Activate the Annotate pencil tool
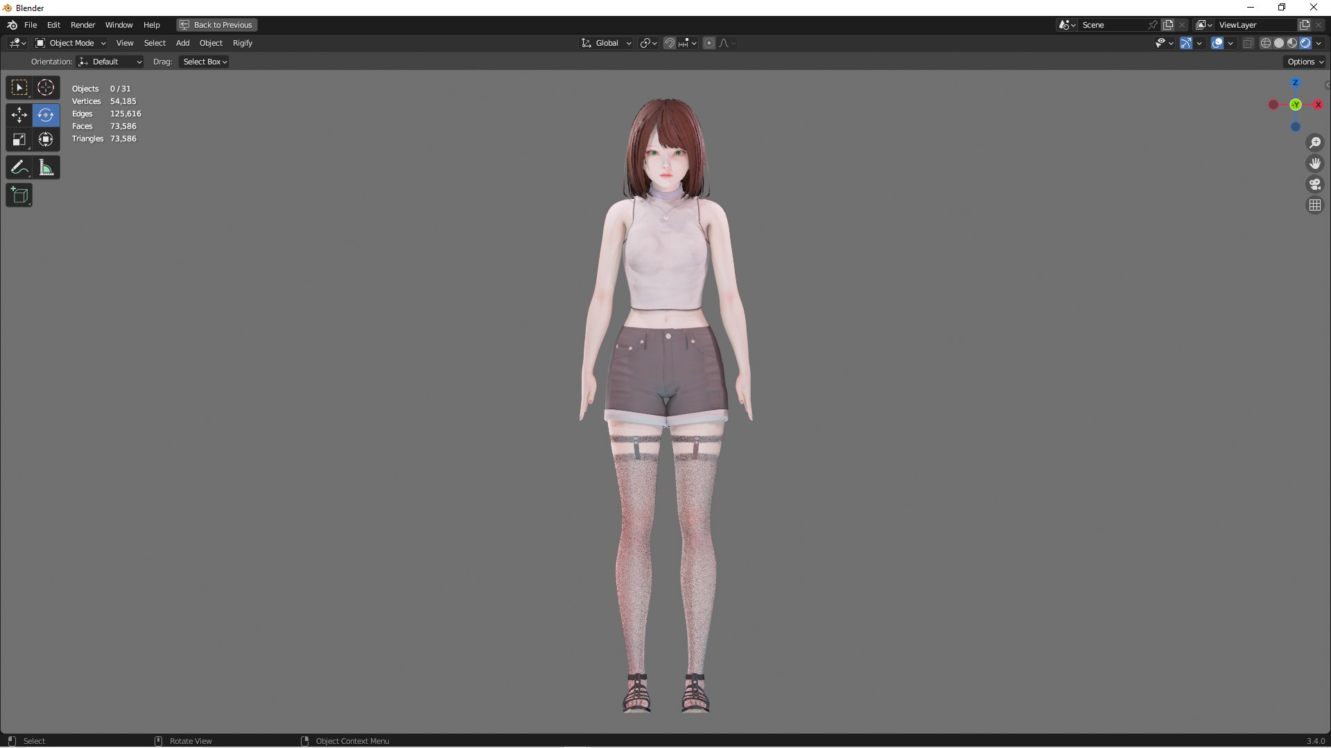This screenshot has width=1331, height=748. (19, 168)
